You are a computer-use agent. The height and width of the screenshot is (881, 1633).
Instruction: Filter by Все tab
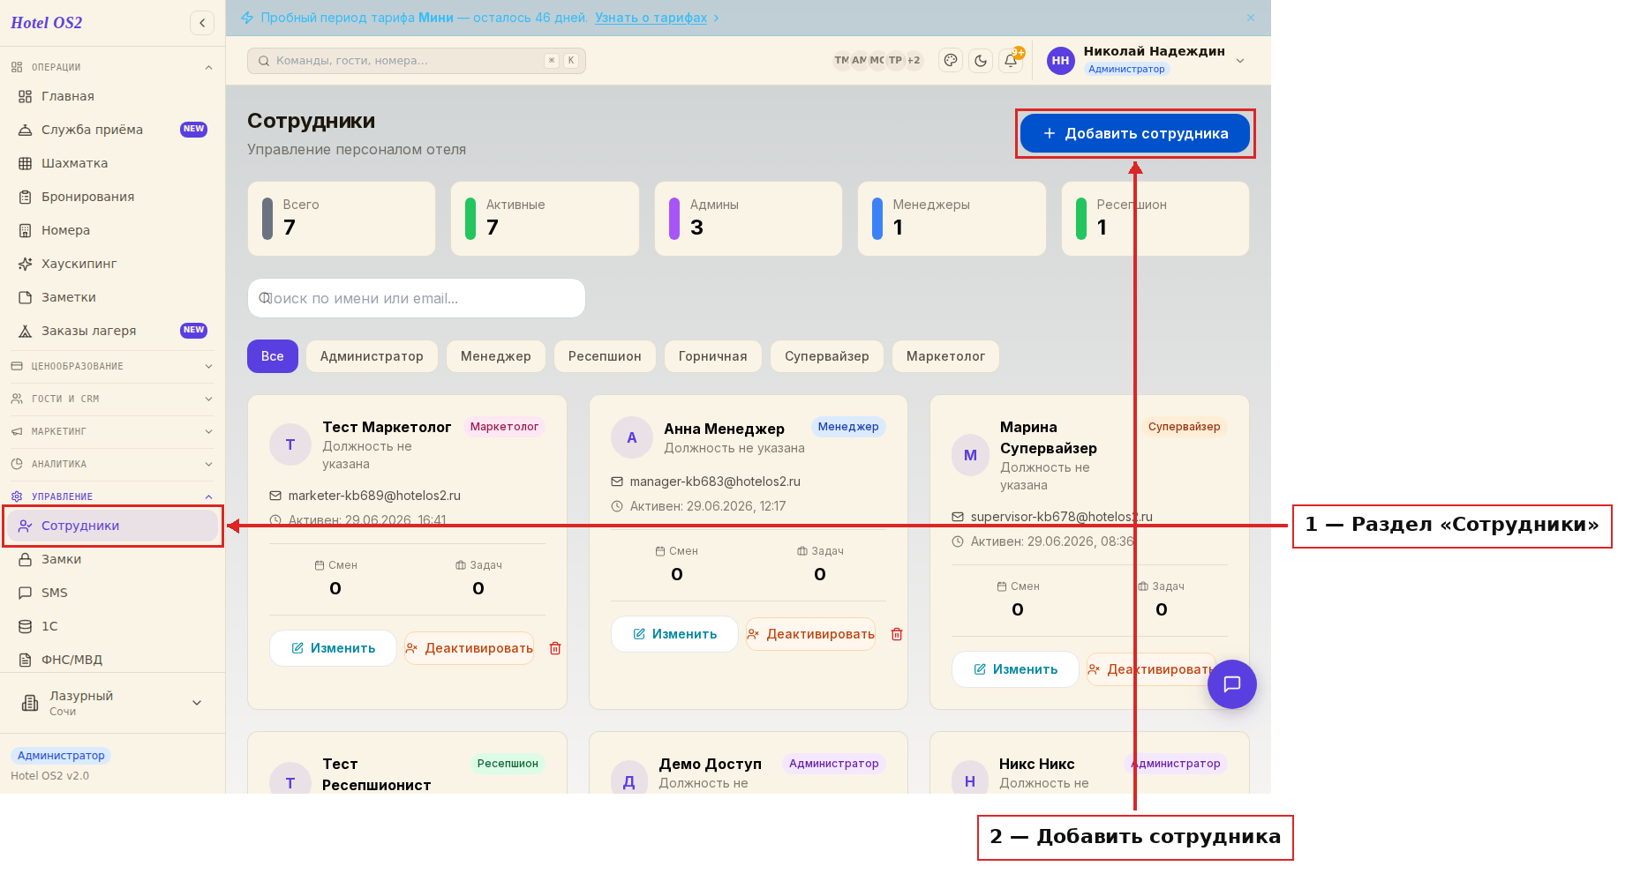point(273,356)
